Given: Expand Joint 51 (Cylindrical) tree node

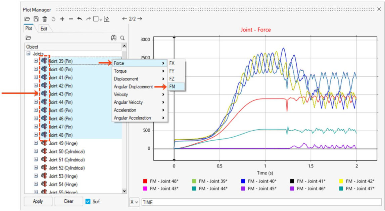Looking at the screenshot, I should (36, 160).
